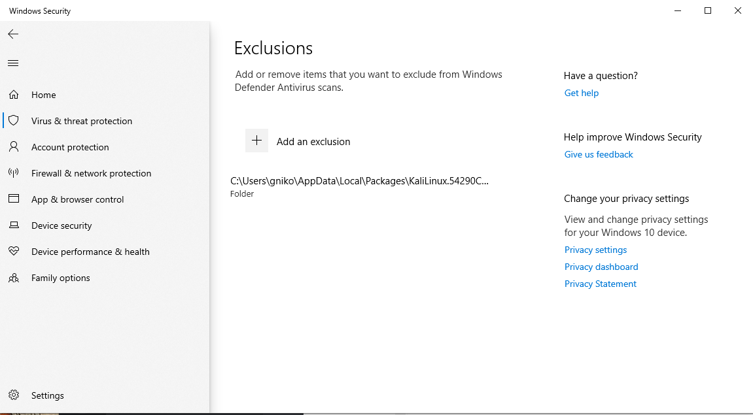Click the Account protection person icon
Screen dimensions: 753x415
click(14, 147)
